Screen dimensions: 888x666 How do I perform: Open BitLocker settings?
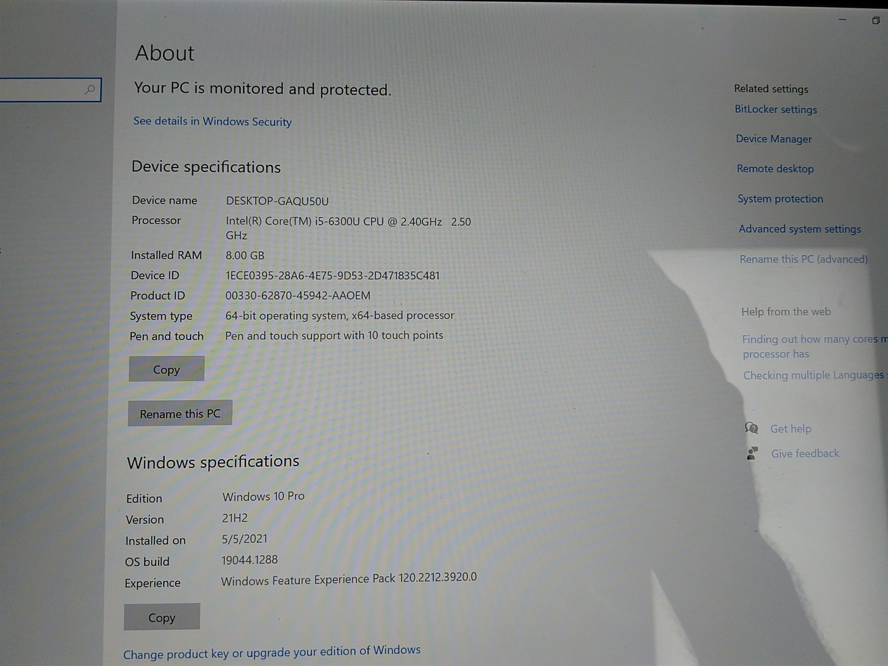click(x=776, y=109)
